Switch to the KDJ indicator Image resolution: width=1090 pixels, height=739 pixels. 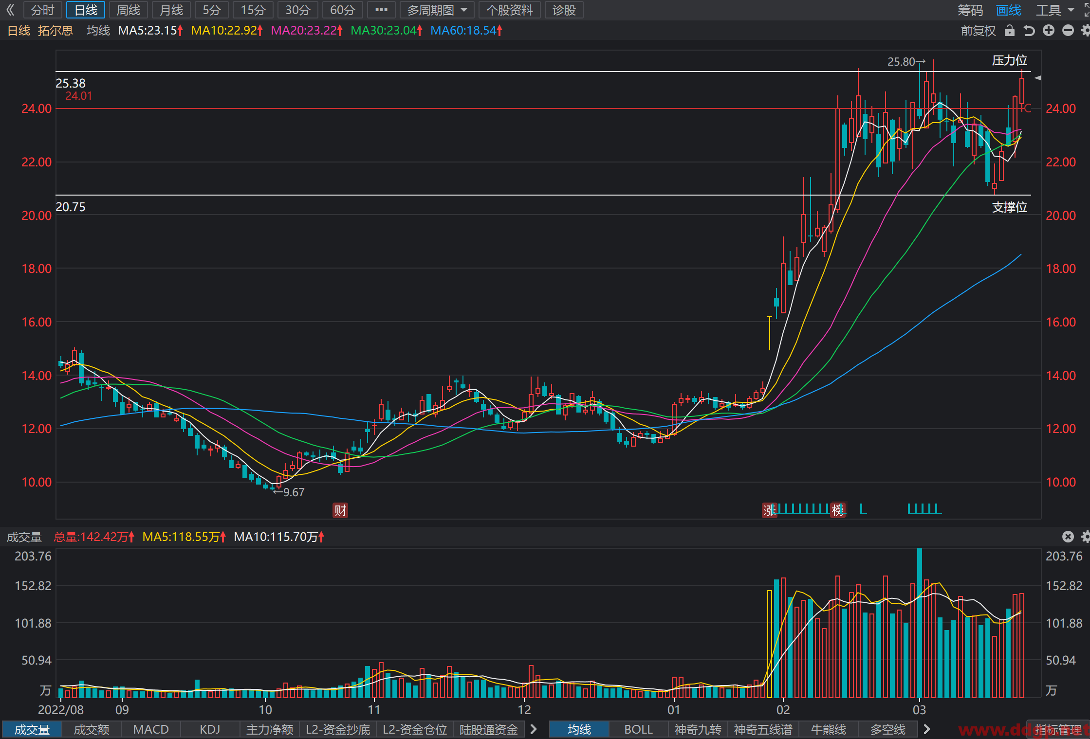[210, 729]
